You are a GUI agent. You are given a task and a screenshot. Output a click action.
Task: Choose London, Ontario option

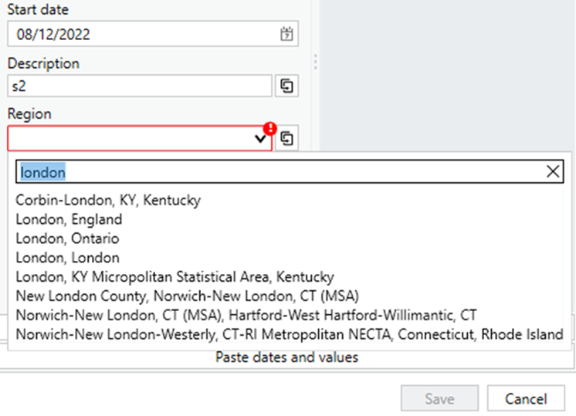289,238
